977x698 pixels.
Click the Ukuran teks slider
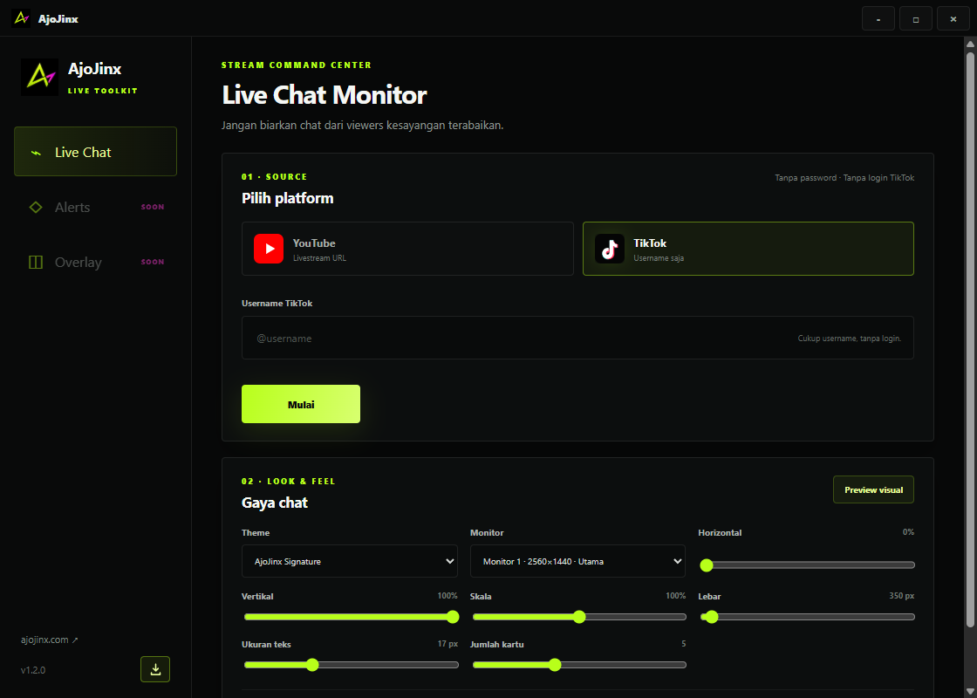351,665
